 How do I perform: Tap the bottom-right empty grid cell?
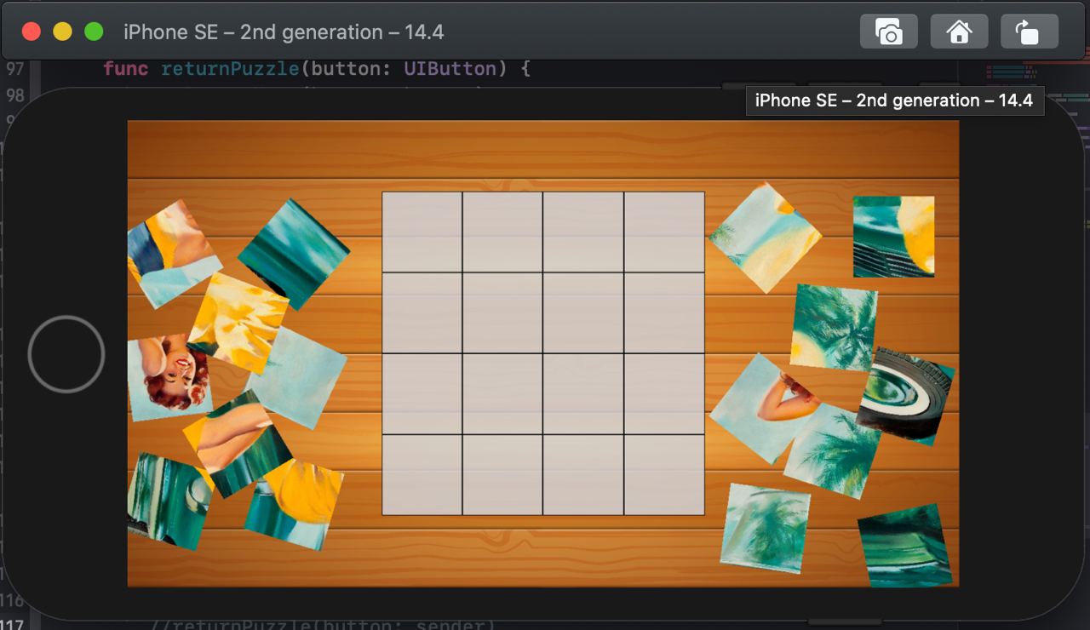[664, 475]
